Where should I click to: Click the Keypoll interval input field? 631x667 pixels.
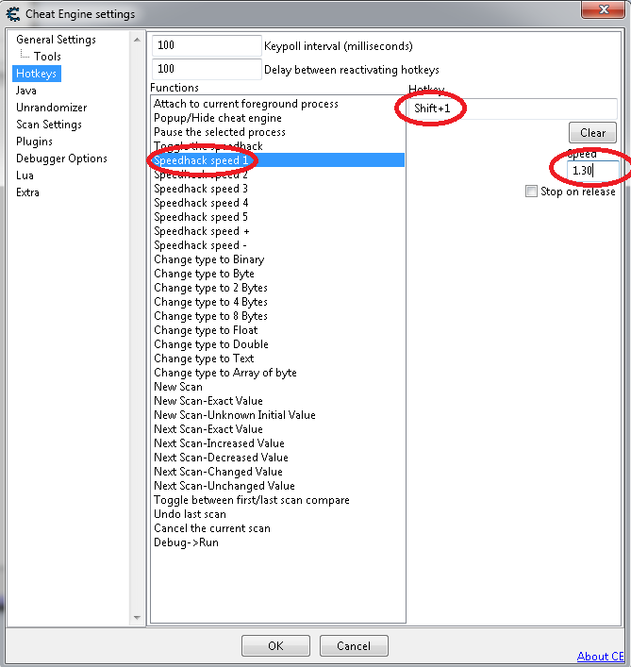(x=207, y=45)
